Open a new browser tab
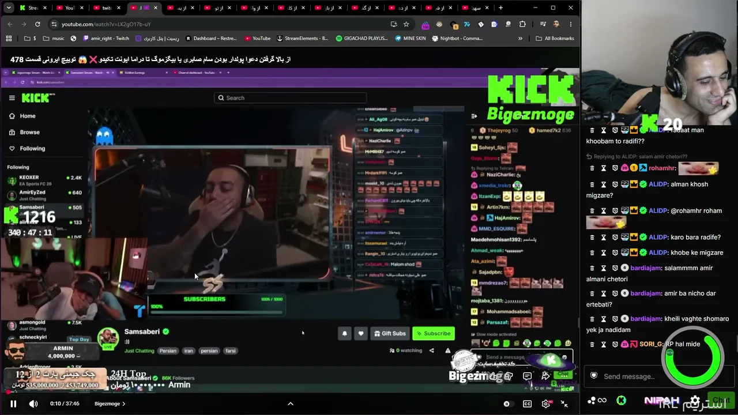The height and width of the screenshot is (415, 738). (500, 8)
